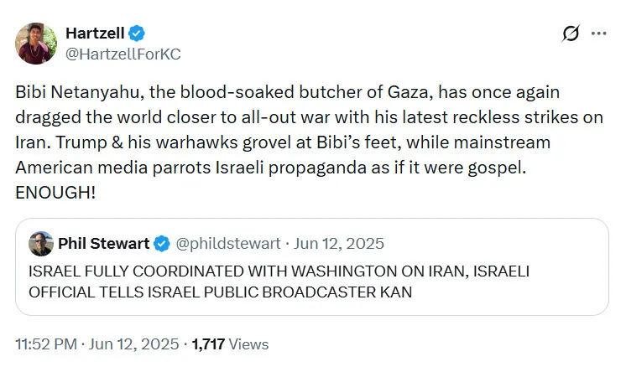Click the main tweet text about Netanyahu
The width and height of the screenshot is (626, 372).
(309, 129)
